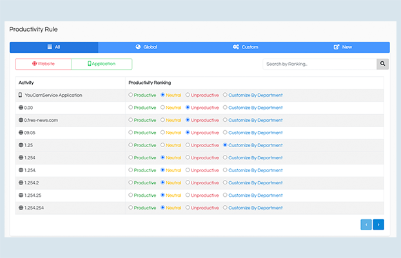401x258 pixels.
Task: Mark 1.254 as Unproductive
Action: click(188, 157)
